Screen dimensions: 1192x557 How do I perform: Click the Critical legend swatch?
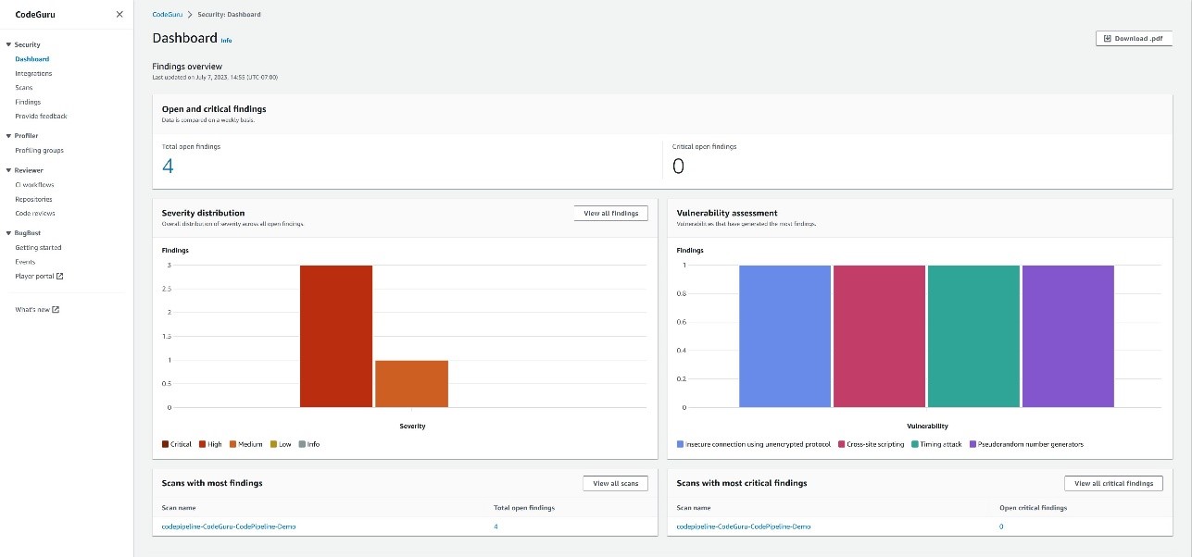click(165, 444)
